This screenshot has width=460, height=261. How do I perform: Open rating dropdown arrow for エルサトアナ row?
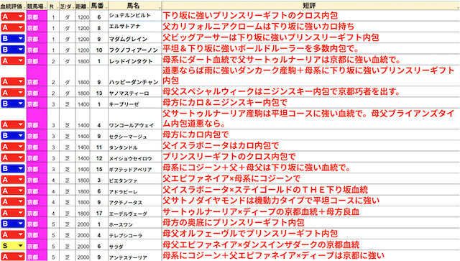pyautogui.click(x=20, y=27)
